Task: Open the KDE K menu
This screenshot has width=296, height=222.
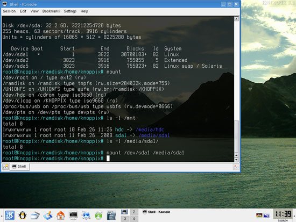Action: point(10,215)
